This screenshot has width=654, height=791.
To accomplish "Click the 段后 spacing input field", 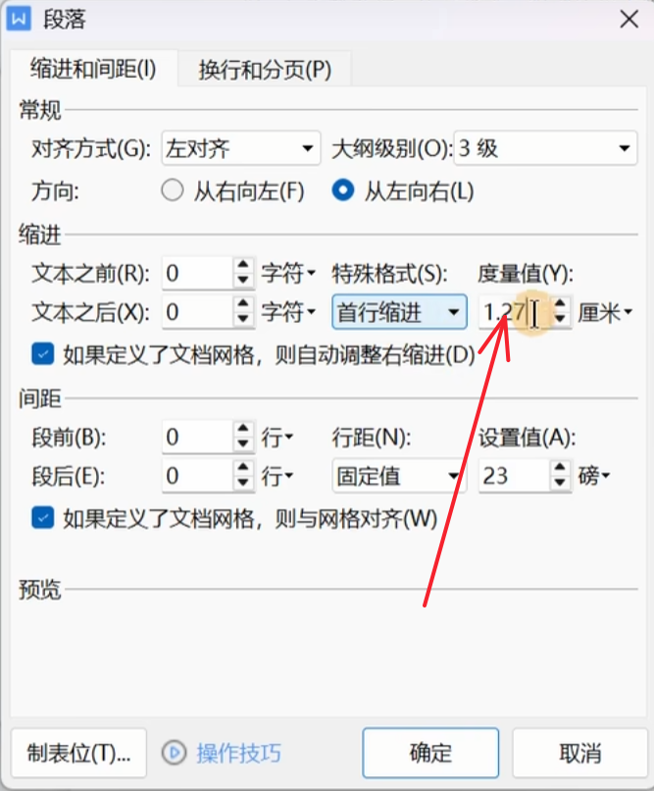I will pyautogui.click(x=197, y=476).
